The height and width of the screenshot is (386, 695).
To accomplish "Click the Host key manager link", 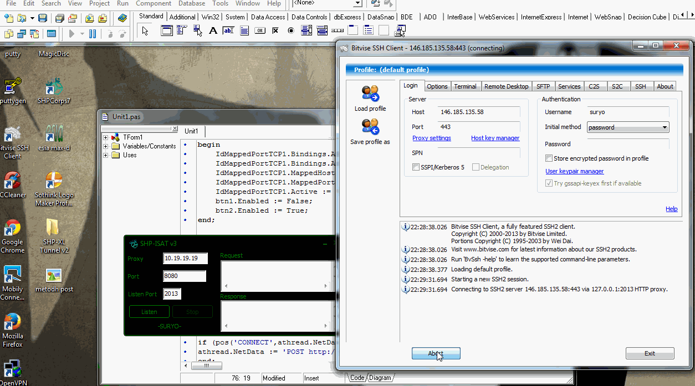I will click(x=495, y=138).
